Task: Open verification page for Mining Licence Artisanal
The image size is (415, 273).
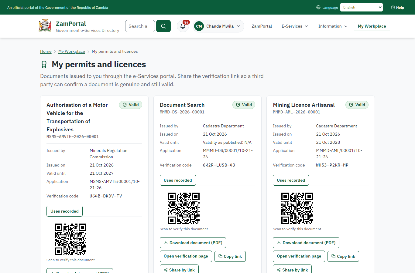Action: [299, 256]
